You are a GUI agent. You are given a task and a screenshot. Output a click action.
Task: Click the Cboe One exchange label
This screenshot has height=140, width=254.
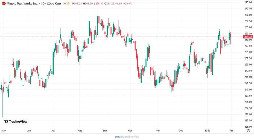point(54,3)
